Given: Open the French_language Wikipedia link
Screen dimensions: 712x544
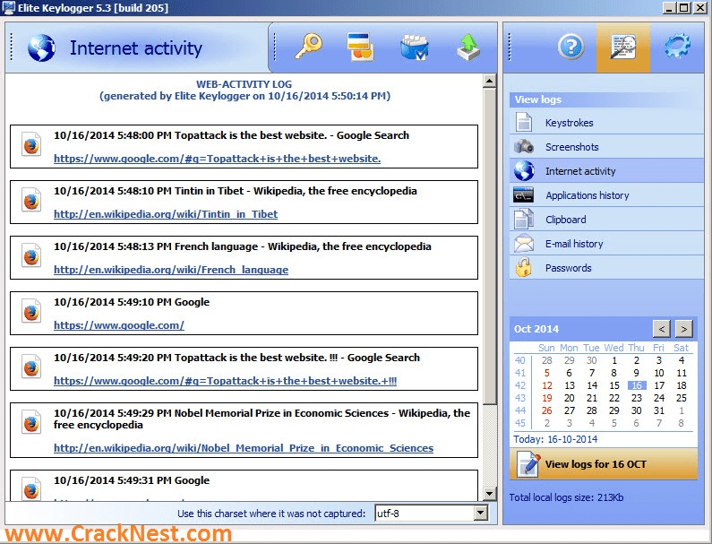Looking at the screenshot, I should click(x=171, y=269).
